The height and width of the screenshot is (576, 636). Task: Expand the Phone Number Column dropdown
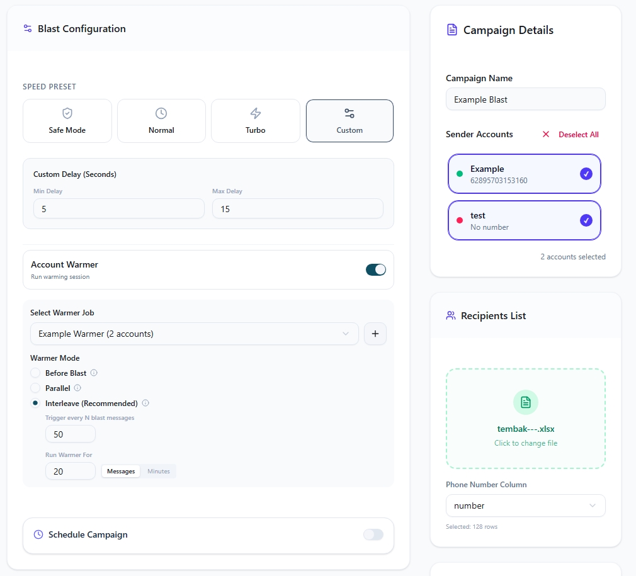coord(525,505)
